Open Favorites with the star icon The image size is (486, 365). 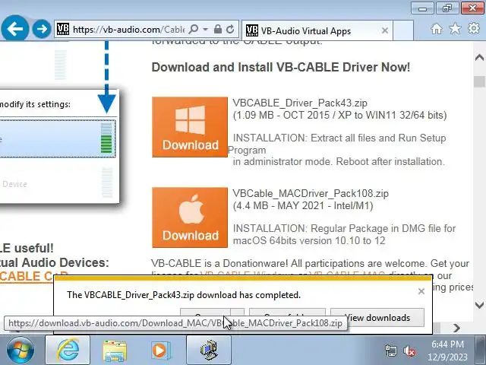pyautogui.click(x=455, y=29)
